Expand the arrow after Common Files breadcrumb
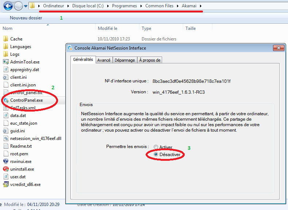The width and height of the screenshot is (288, 210). pyautogui.click(x=178, y=6)
